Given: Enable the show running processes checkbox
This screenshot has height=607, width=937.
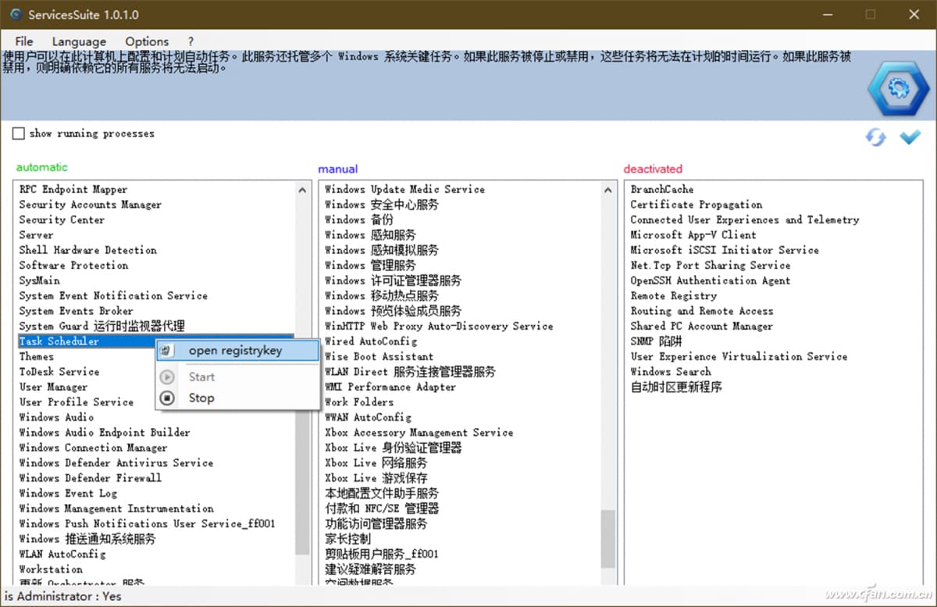Looking at the screenshot, I should pos(19,134).
